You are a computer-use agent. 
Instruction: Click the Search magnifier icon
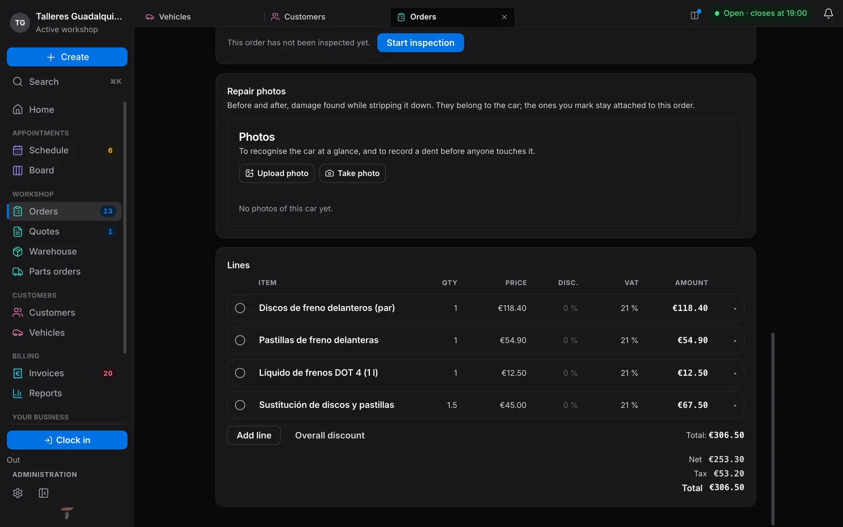(x=18, y=82)
